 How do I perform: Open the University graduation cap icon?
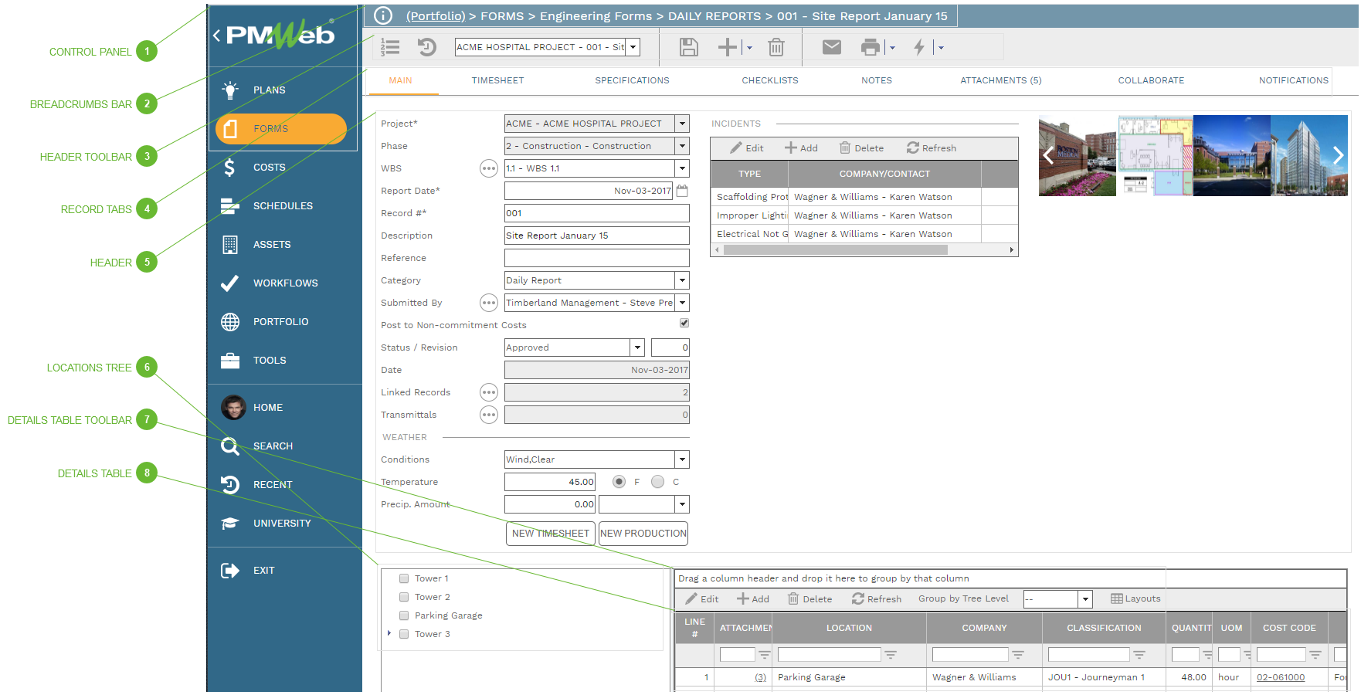[x=230, y=524]
